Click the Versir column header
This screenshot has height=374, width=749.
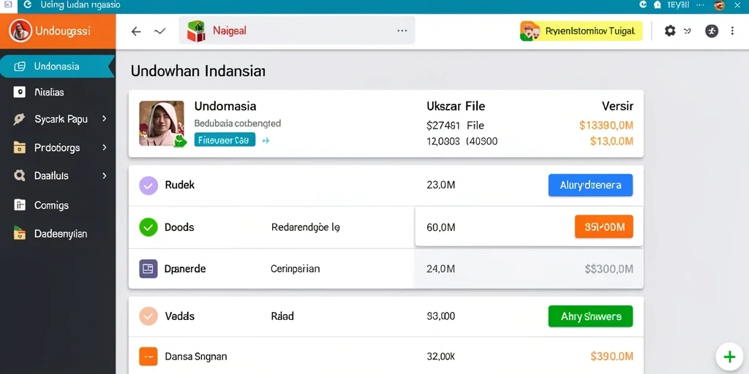617,106
